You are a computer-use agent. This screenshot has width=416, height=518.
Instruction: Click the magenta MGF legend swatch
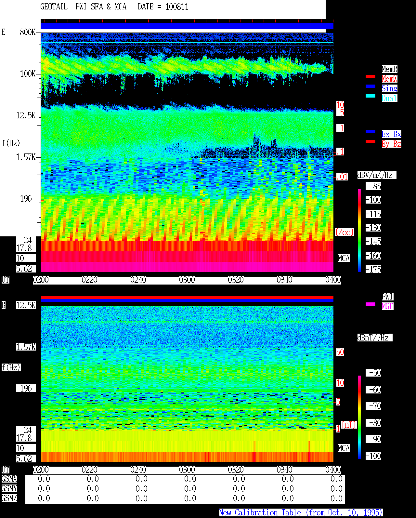(x=370, y=304)
